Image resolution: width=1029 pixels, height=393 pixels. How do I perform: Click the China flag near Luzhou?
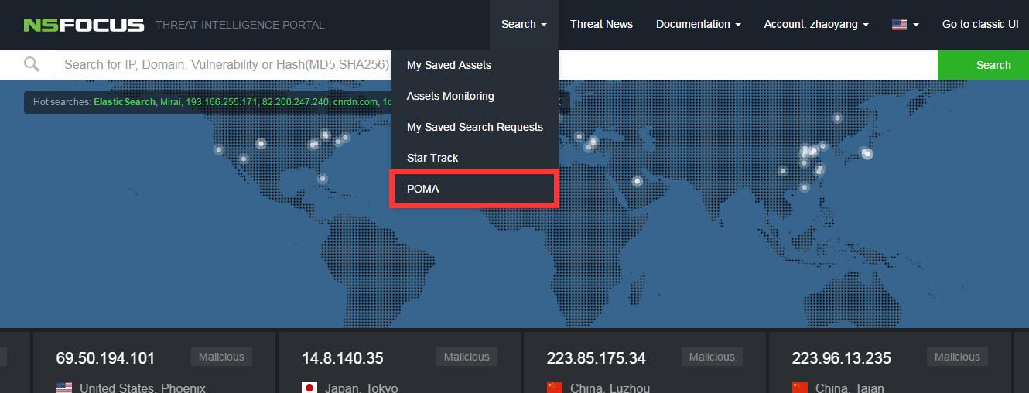[x=555, y=387]
